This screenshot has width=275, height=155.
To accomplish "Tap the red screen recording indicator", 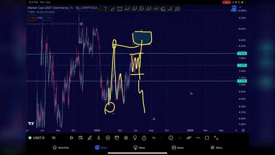I will pyautogui.click(x=226, y=2).
